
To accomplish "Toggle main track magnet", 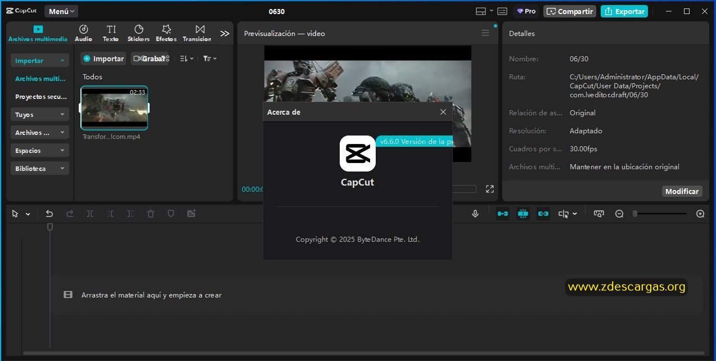I will [503, 214].
